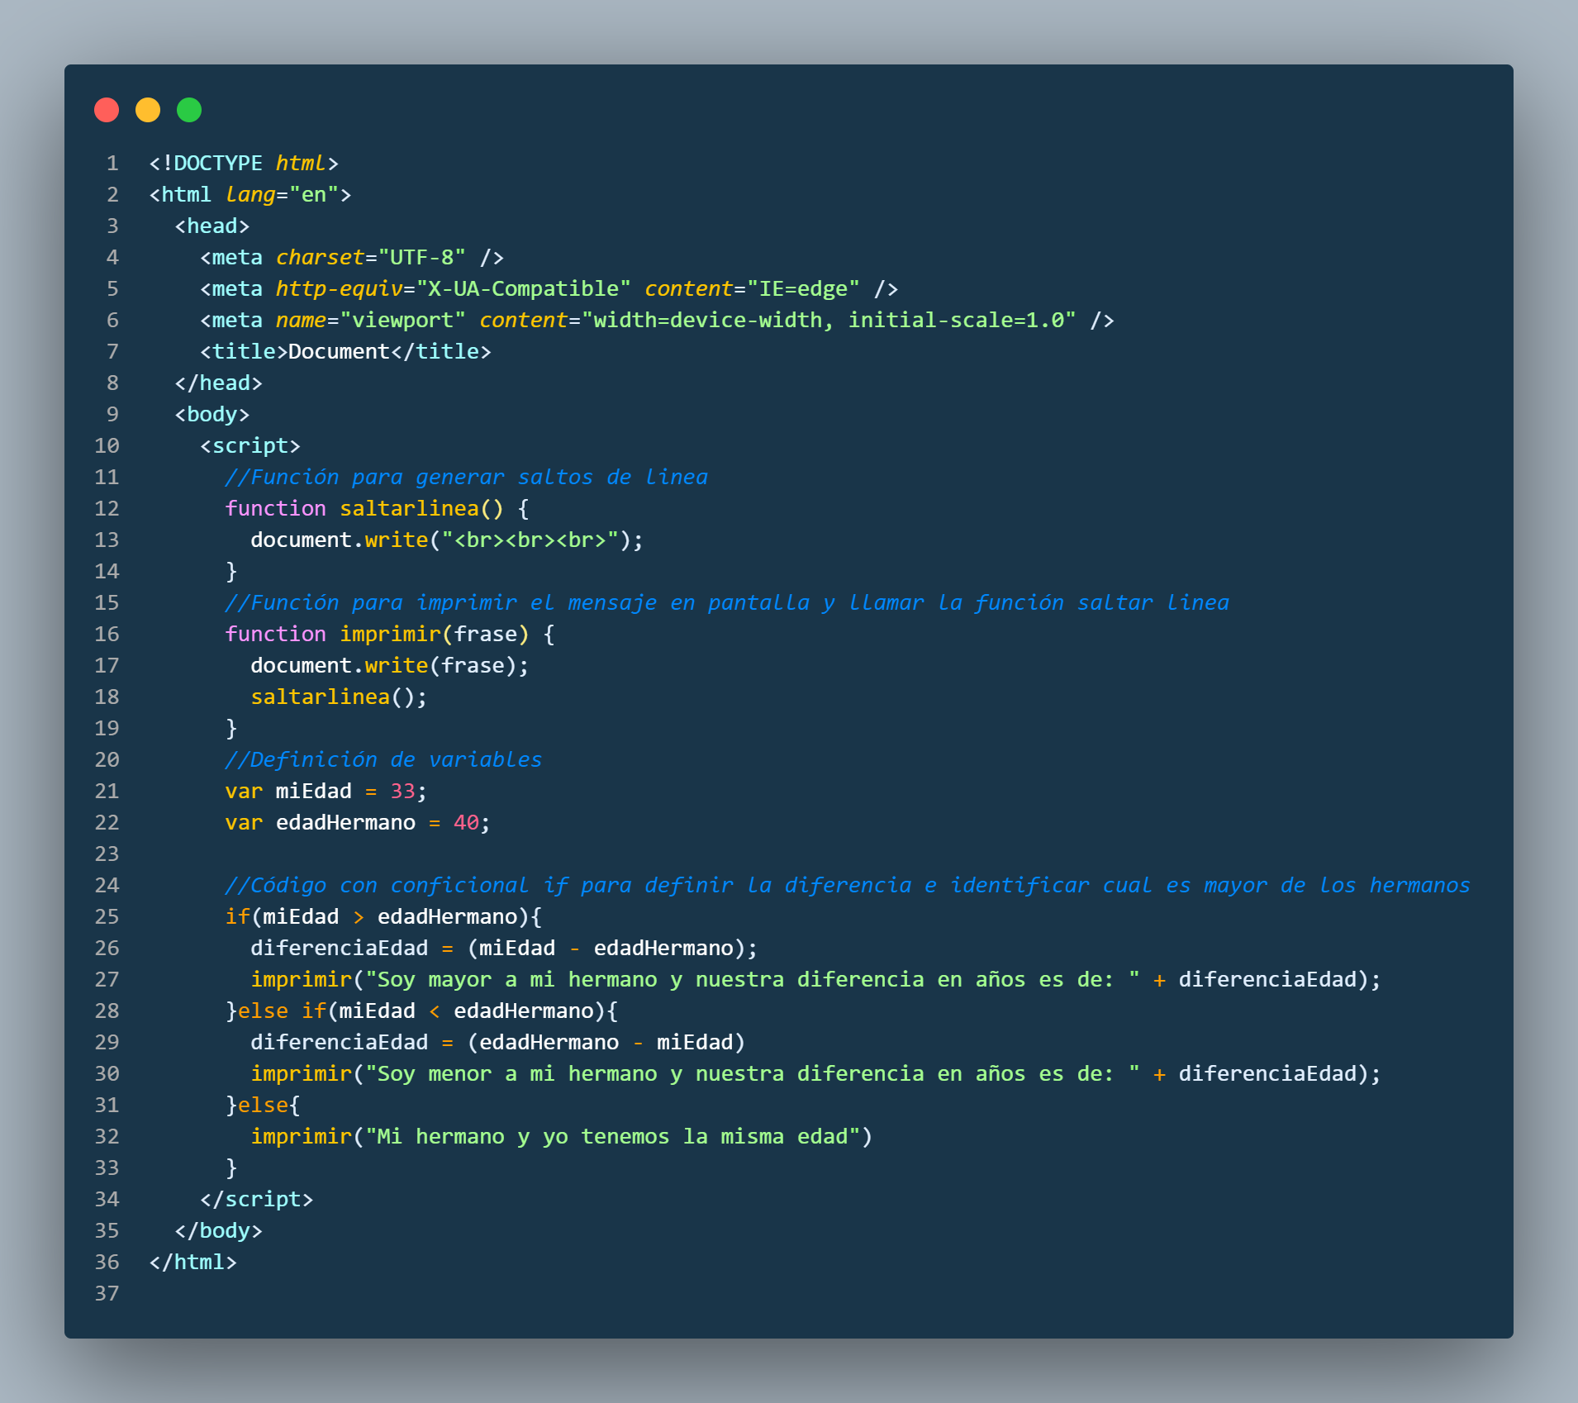Image resolution: width=1578 pixels, height=1403 pixels.
Task: Click the closing script tag on line 34
Action: [x=257, y=1199]
